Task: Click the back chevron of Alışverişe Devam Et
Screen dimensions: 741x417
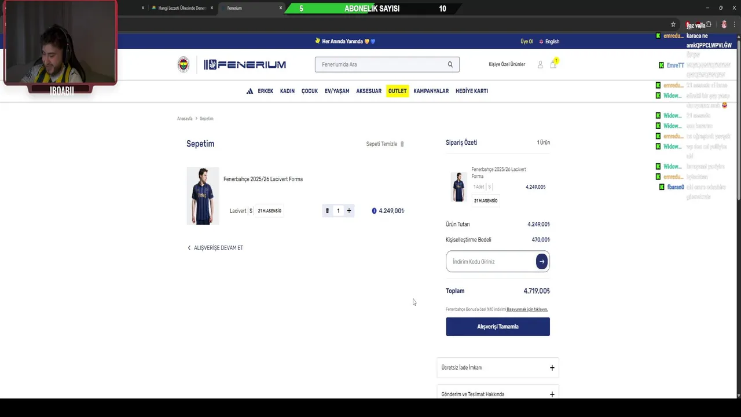Action: pyautogui.click(x=189, y=248)
